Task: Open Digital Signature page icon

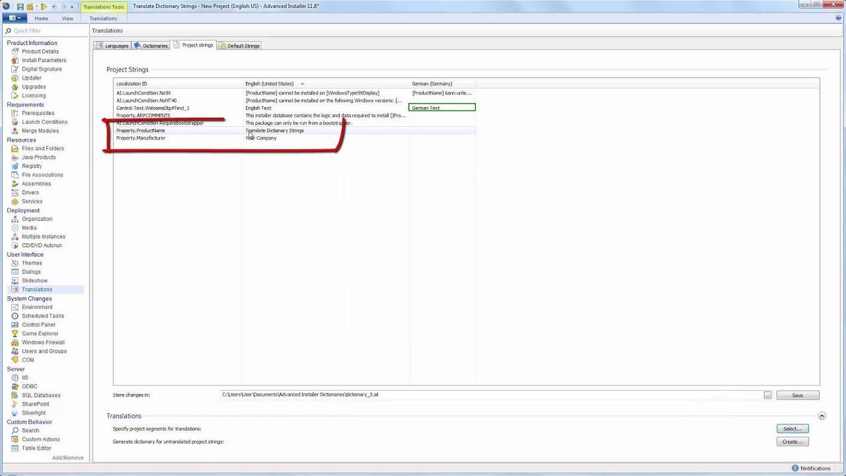Action: (x=16, y=69)
